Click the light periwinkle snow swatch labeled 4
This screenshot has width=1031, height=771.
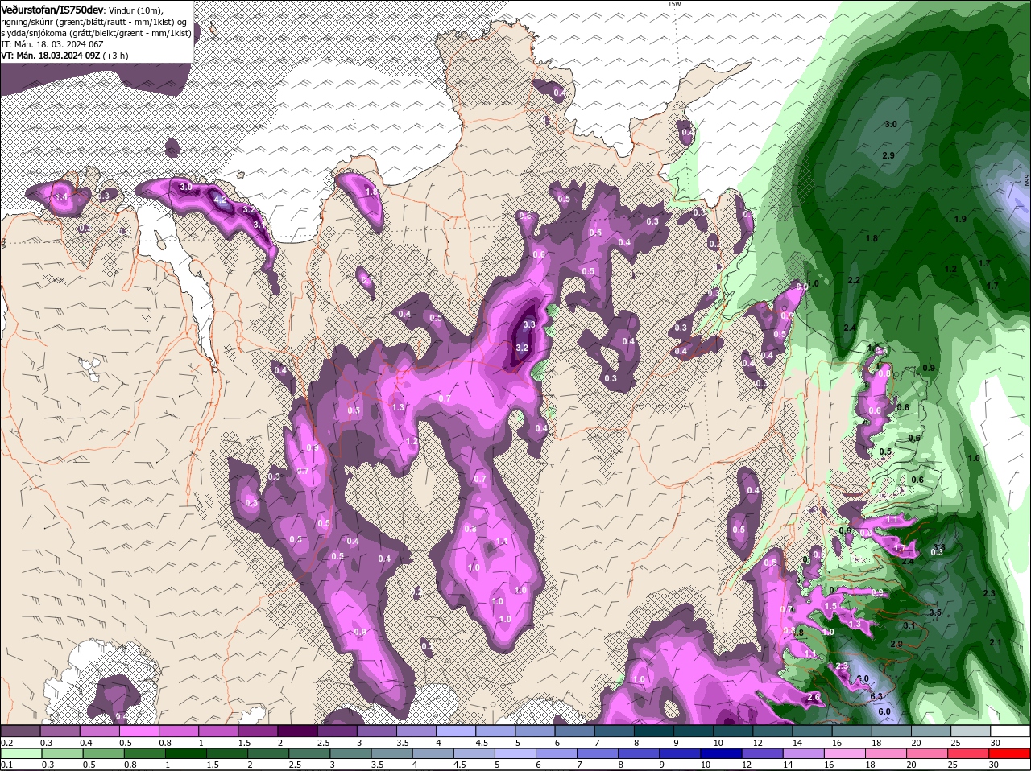click(x=456, y=730)
